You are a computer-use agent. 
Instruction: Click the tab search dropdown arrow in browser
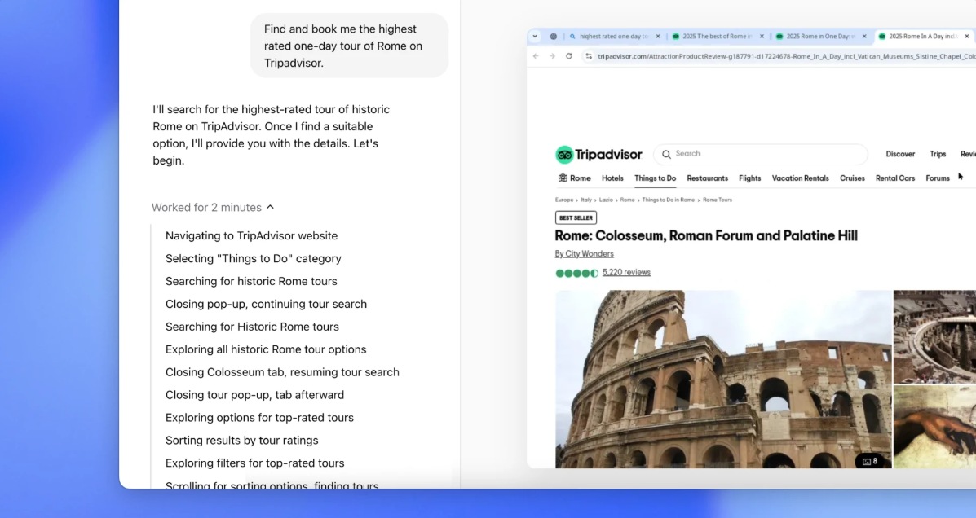pos(535,36)
